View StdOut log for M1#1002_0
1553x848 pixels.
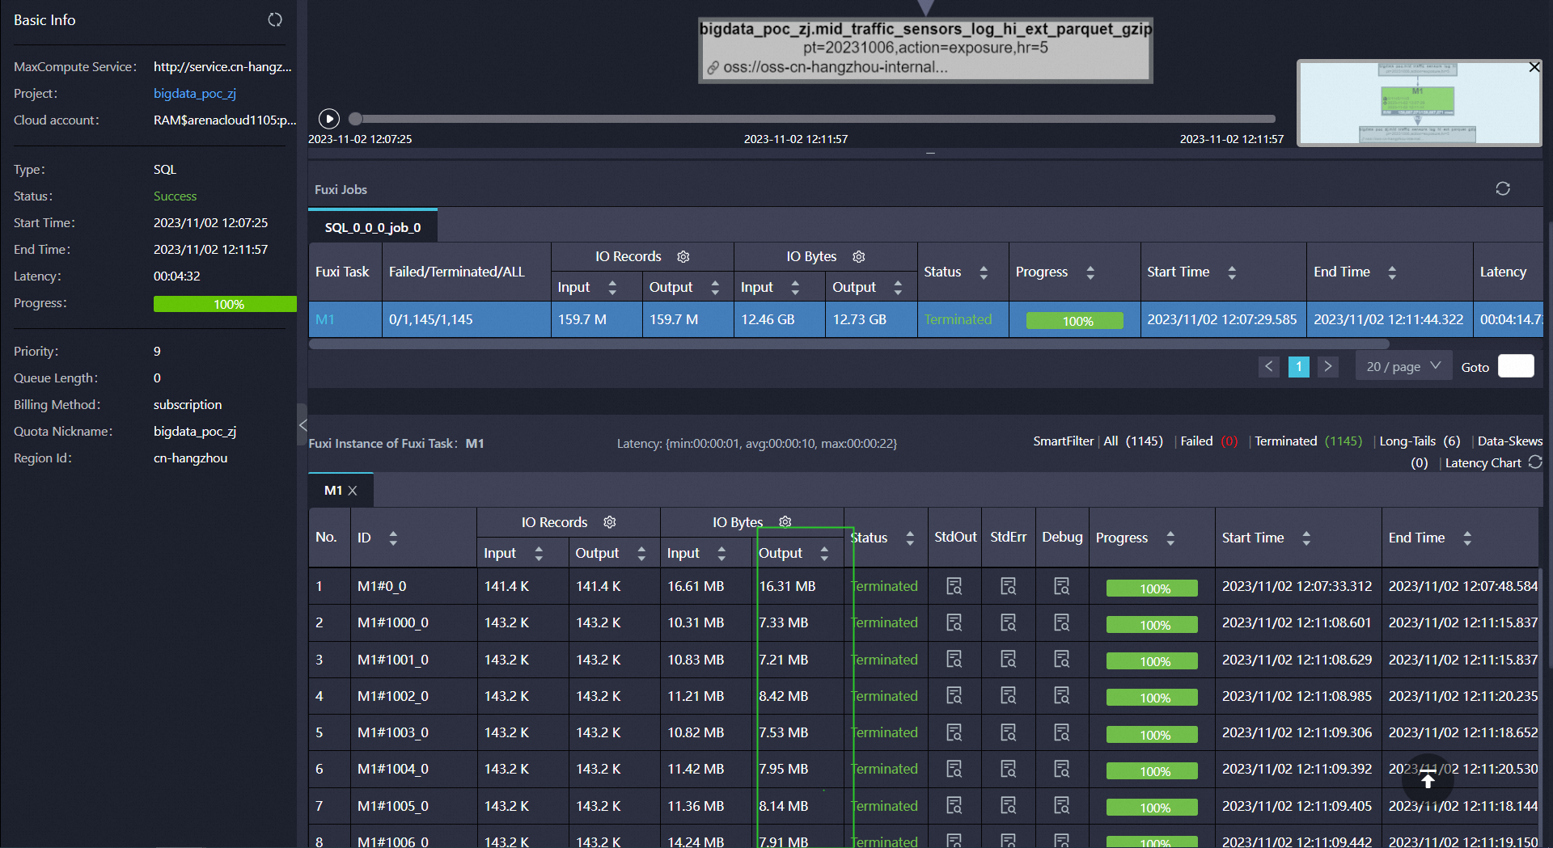pos(954,695)
